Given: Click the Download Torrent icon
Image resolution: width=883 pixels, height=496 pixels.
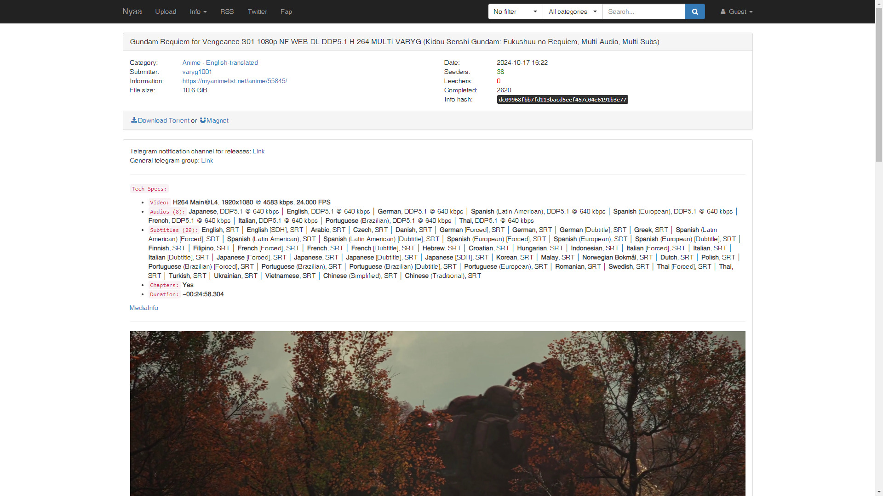Looking at the screenshot, I should pos(134,120).
